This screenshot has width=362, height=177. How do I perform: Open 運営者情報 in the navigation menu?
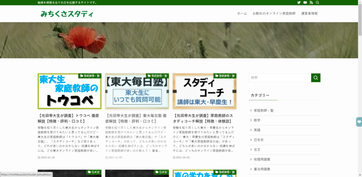(x=309, y=13)
